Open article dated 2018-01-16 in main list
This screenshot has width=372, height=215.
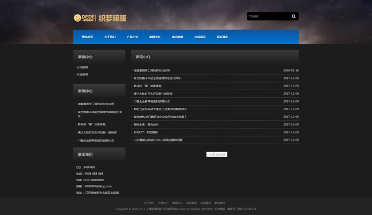pyautogui.click(x=152, y=70)
